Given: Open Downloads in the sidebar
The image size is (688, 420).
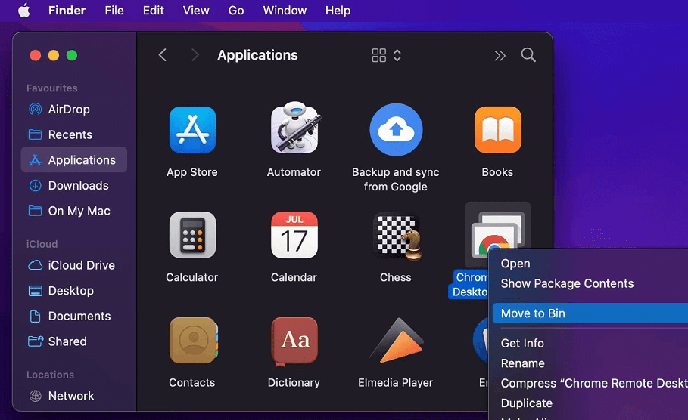Looking at the screenshot, I should [73, 185].
